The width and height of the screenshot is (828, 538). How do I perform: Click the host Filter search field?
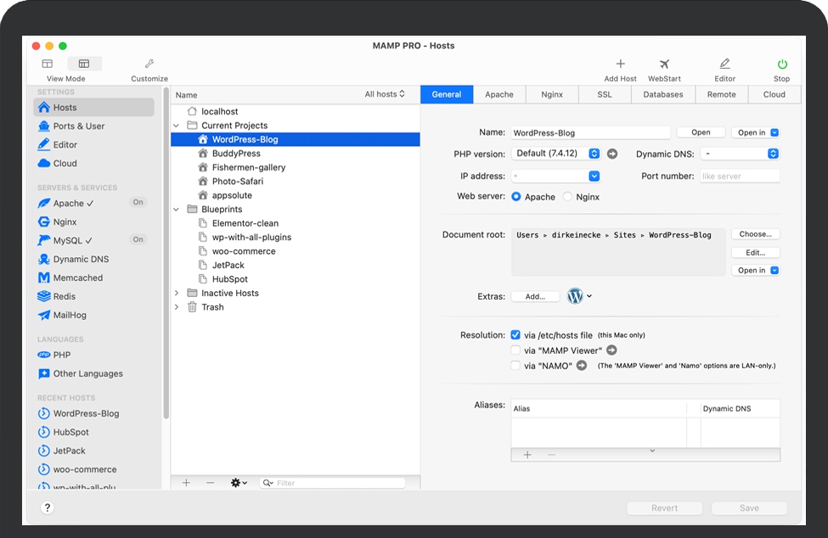pos(340,483)
